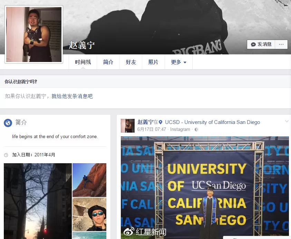Switch to the 时间线 tab
This screenshot has width=291, height=239.
coord(83,62)
